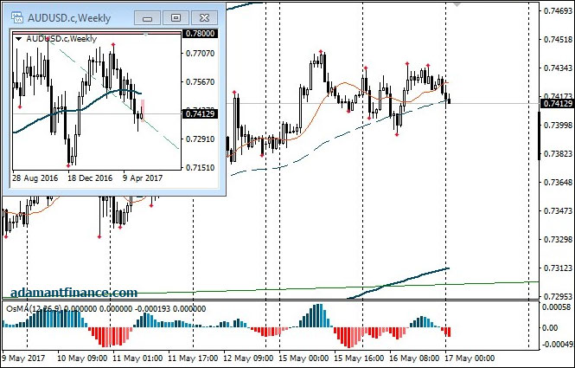
Task: Click the 0.73123 price axis label
Action: point(558,268)
